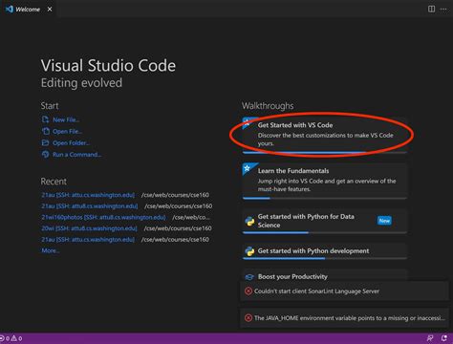
Task: Click the Open File icon under Start
Action: click(x=45, y=131)
